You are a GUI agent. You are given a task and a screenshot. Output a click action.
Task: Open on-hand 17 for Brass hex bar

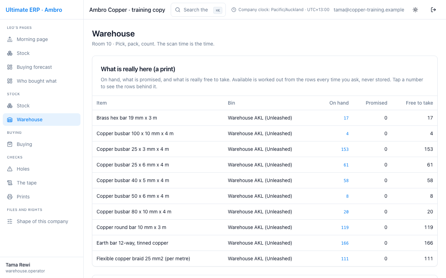(x=346, y=118)
